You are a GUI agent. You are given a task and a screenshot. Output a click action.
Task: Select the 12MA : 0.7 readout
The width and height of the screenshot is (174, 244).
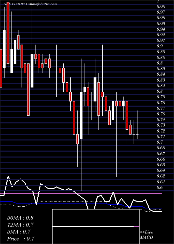tap(20, 225)
